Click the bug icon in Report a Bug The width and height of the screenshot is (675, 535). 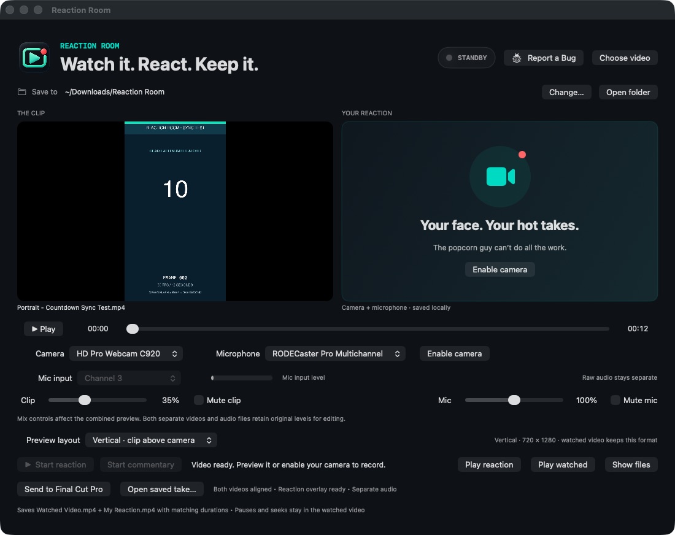point(517,58)
